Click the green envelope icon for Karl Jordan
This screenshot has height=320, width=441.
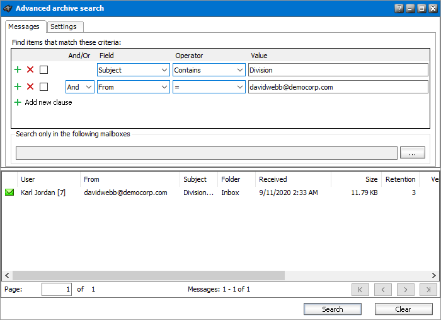[9, 193]
